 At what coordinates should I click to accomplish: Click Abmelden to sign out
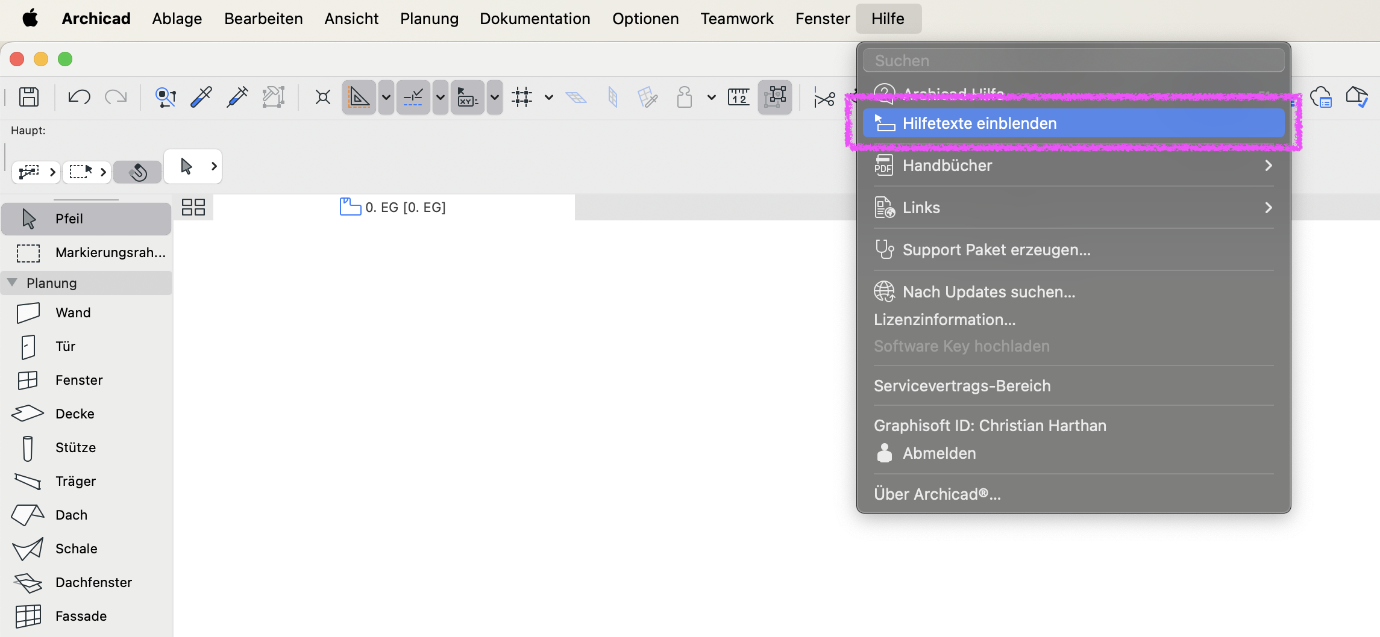coord(1074,453)
